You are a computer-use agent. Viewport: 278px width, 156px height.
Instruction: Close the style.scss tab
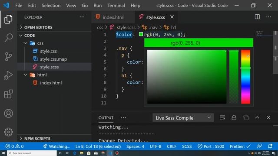click(x=172, y=17)
